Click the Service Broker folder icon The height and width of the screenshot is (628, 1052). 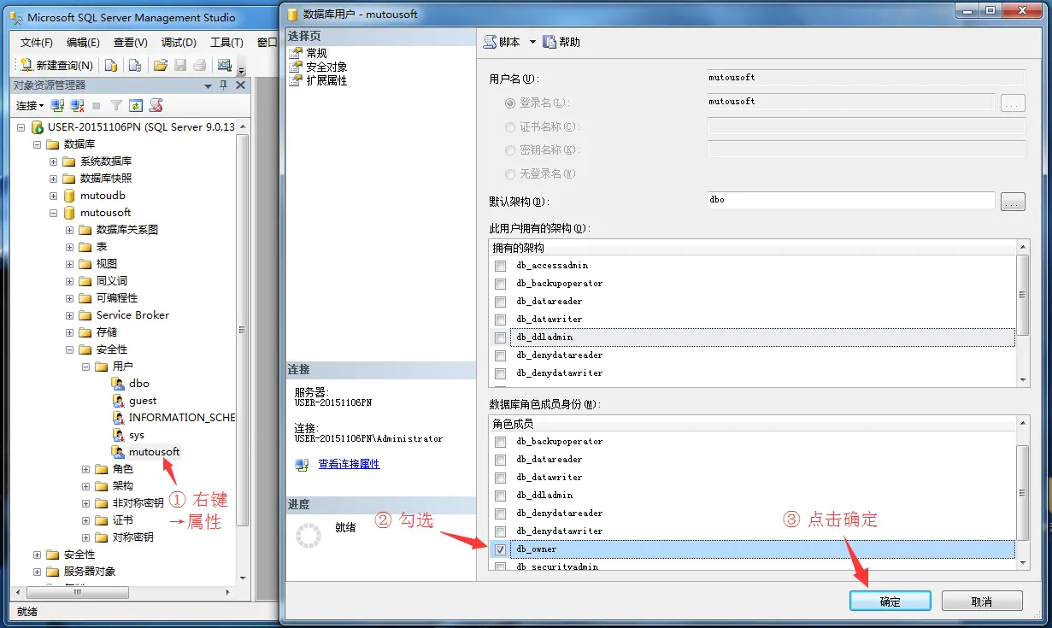tap(85, 314)
